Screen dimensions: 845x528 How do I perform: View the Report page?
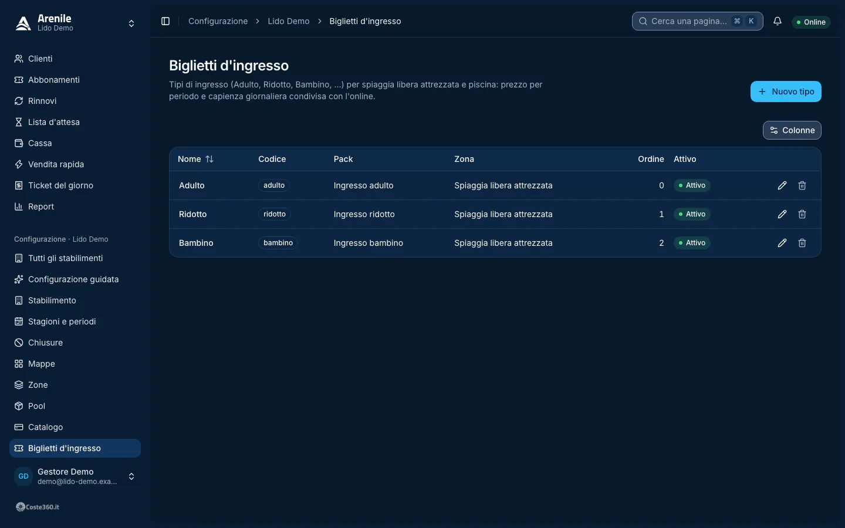click(75, 207)
